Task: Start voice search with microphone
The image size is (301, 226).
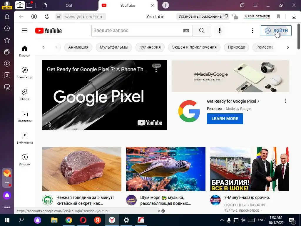Action: [219, 31]
